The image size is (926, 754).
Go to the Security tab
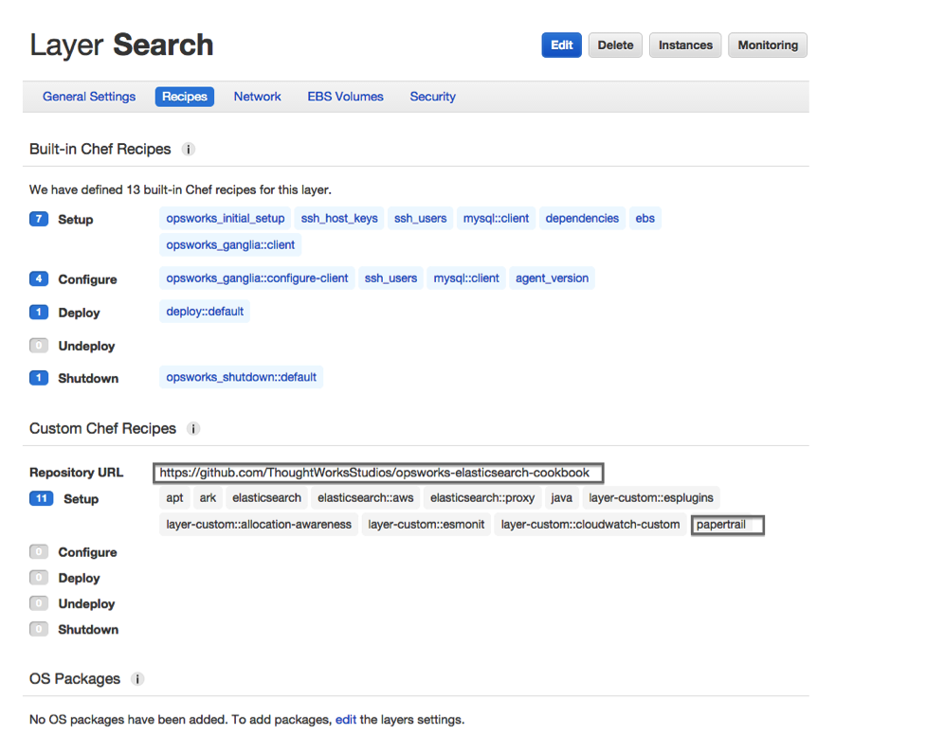pos(432,97)
